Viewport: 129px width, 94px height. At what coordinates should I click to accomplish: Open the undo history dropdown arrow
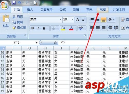pyautogui.click(x=23, y=3)
